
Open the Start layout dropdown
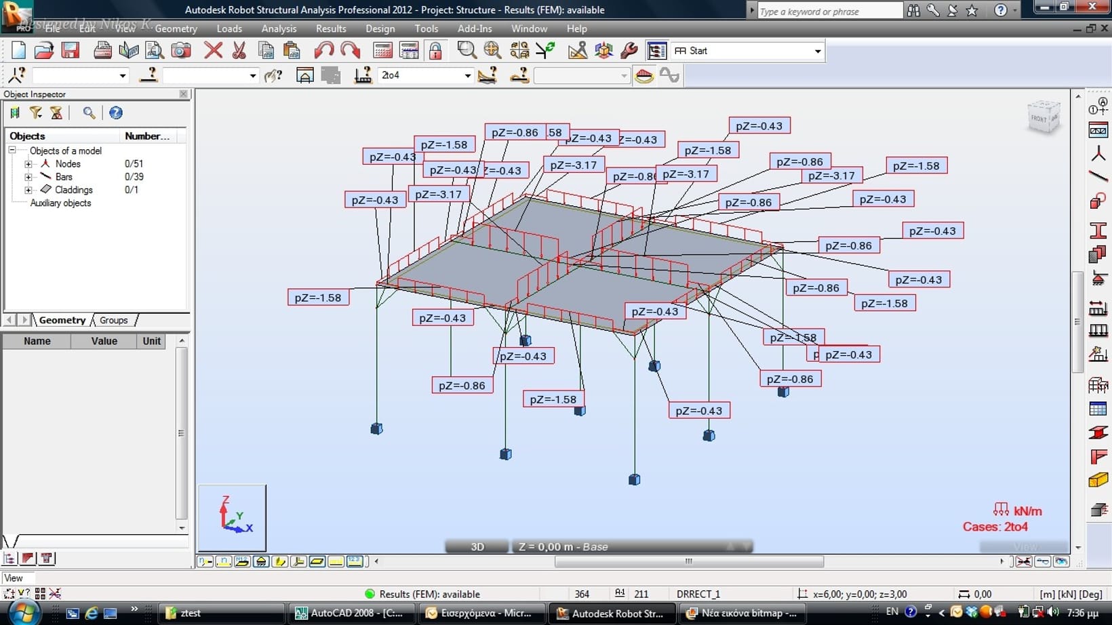(817, 51)
